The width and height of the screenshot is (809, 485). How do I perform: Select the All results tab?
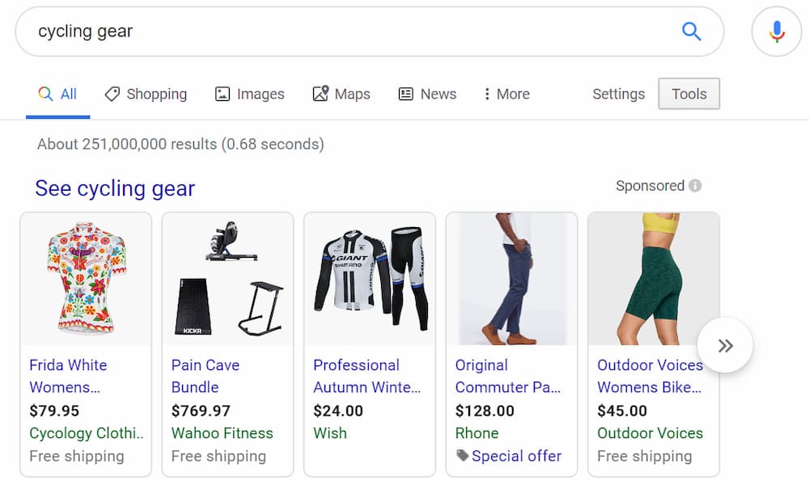[57, 94]
